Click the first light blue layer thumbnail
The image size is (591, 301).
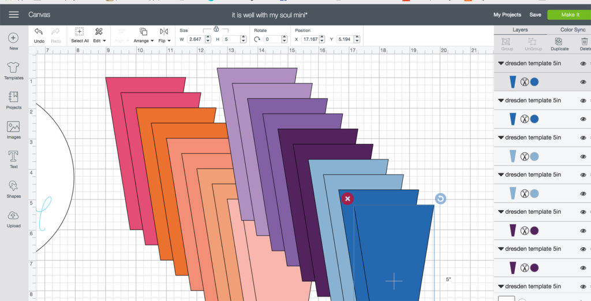[x=513, y=156]
